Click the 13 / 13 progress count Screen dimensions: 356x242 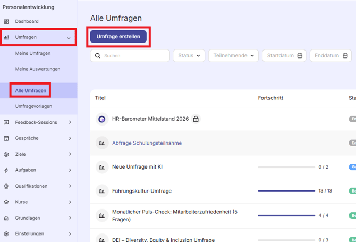(325, 191)
